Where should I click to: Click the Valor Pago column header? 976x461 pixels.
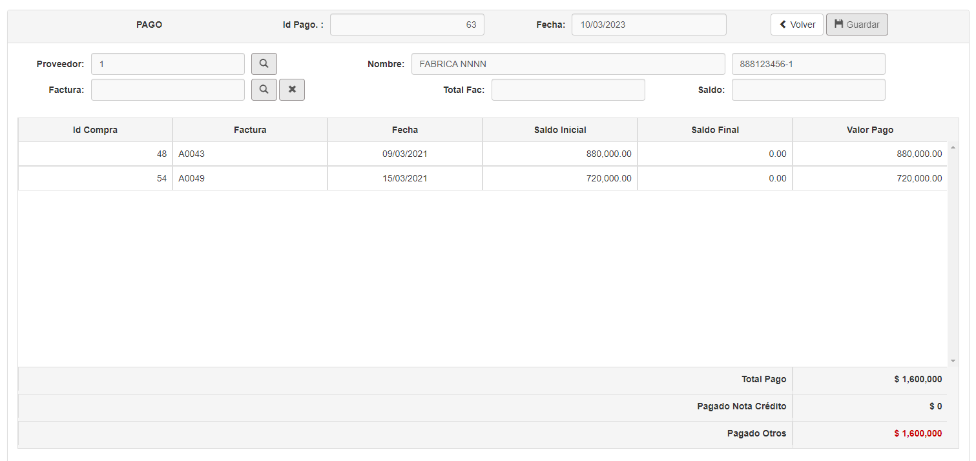click(870, 130)
